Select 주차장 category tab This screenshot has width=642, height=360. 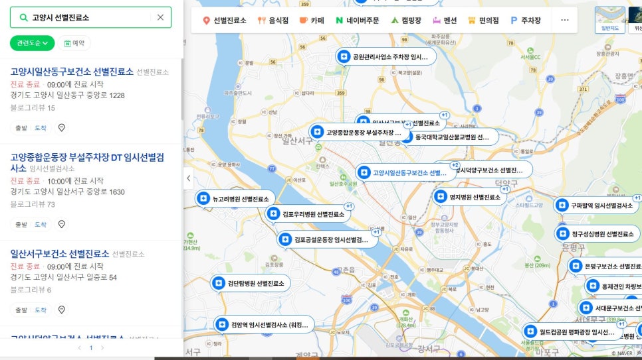click(526, 20)
